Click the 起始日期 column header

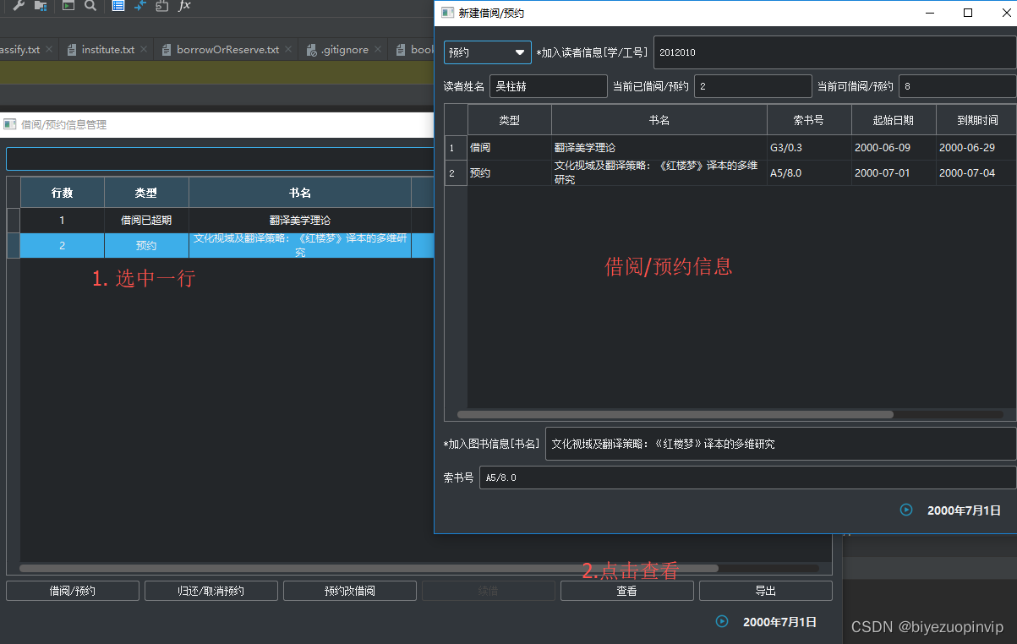[894, 120]
